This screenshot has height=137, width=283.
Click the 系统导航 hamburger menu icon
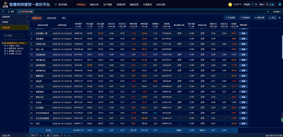point(56,5)
